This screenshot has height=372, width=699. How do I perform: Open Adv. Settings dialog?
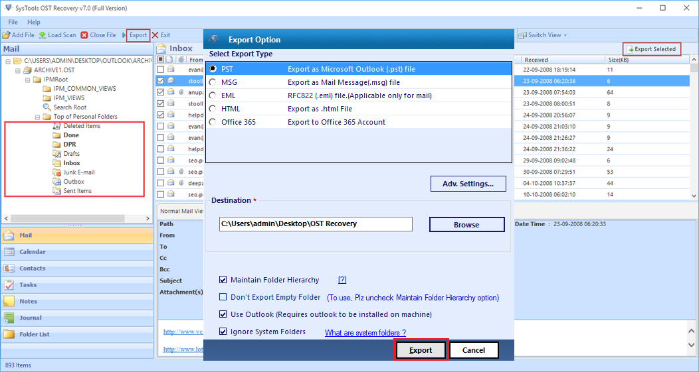[468, 184]
